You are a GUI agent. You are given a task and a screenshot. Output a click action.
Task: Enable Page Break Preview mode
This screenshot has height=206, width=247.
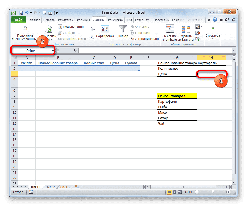tap(180, 192)
